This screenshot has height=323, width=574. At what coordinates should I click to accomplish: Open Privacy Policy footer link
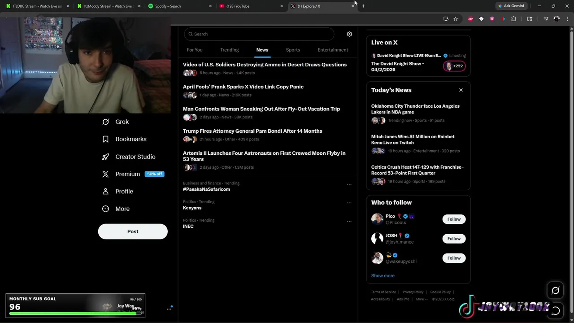point(413,292)
